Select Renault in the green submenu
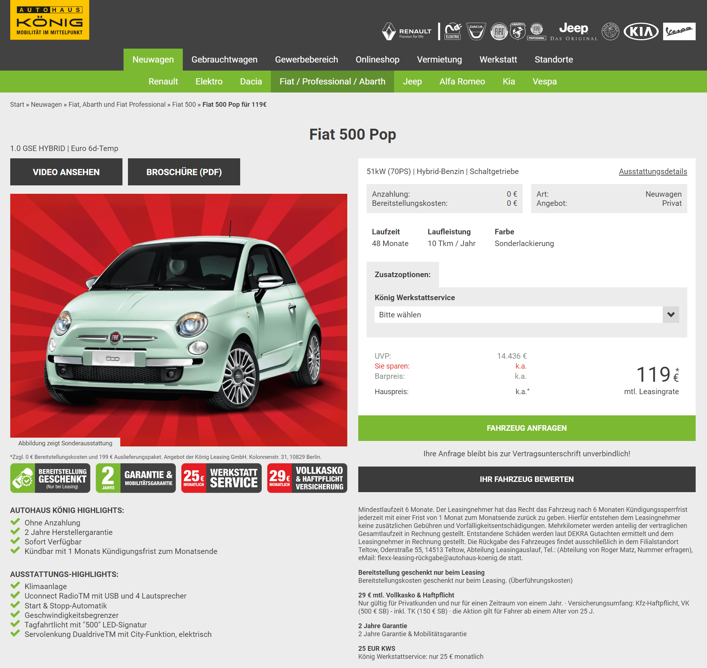 [163, 82]
